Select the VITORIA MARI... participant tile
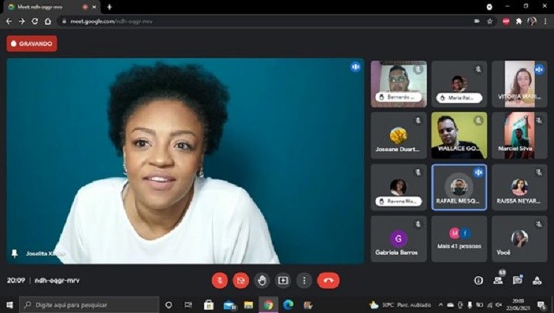Screen dimensions: 554x313 coord(519,84)
